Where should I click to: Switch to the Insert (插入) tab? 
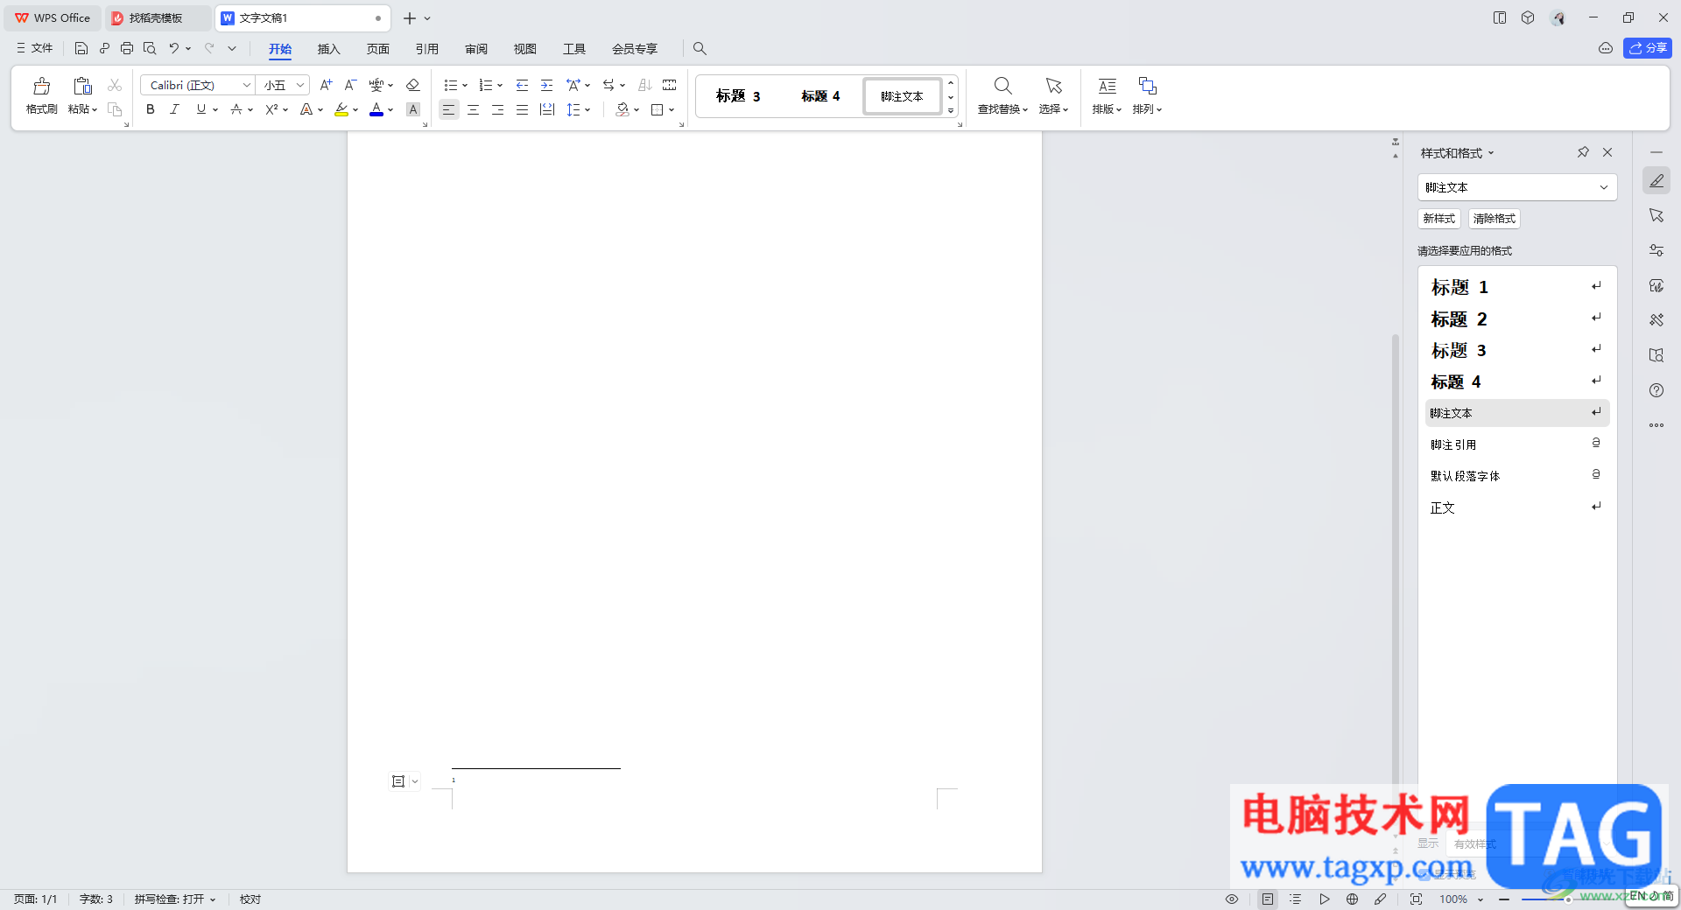pos(328,49)
